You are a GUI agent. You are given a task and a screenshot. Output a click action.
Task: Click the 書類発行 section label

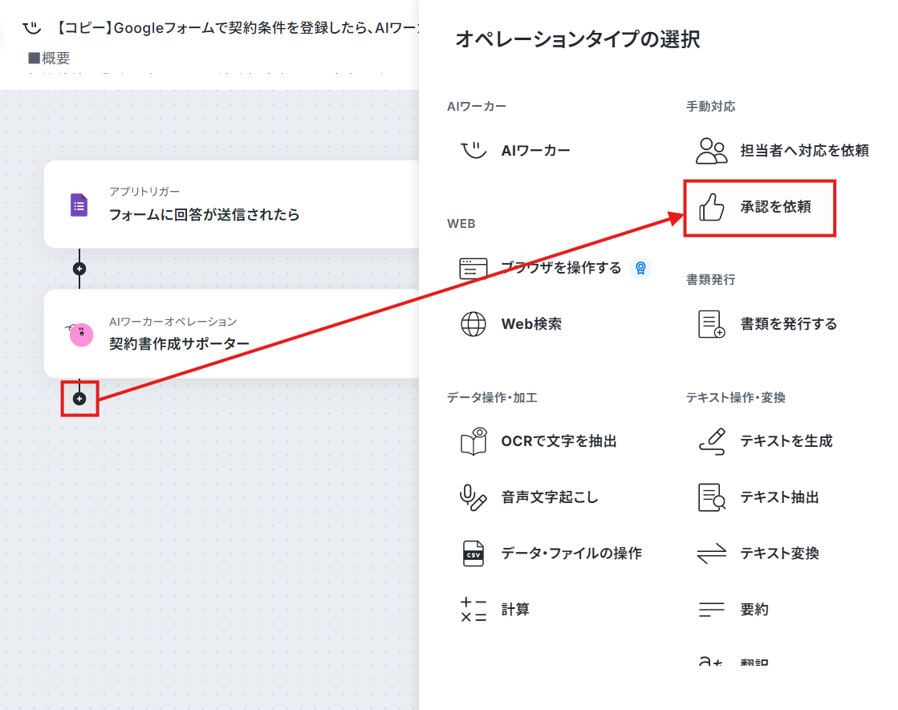tap(711, 280)
